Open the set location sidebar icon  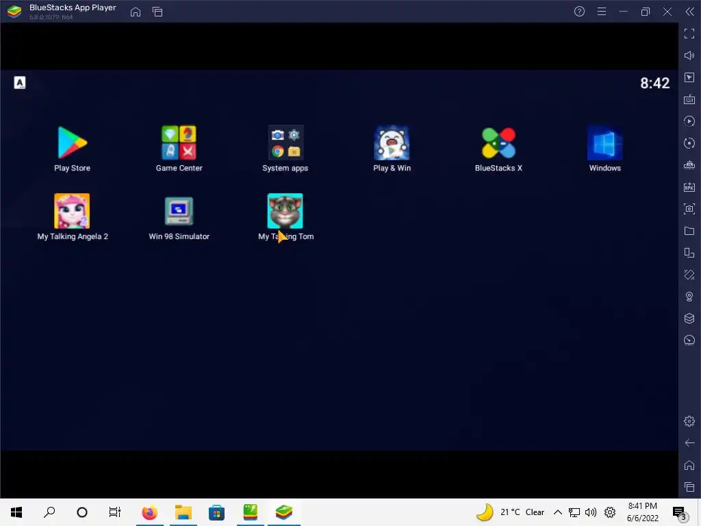[x=689, y=297]
